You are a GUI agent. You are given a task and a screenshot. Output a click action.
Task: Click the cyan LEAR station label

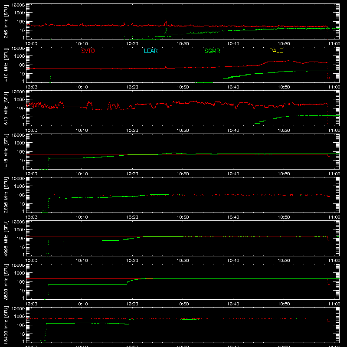pos(151,51)
